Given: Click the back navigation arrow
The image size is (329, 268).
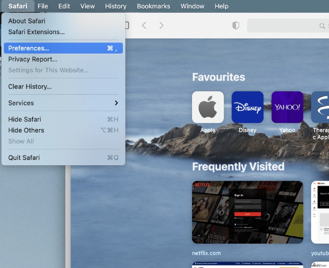Looking at the screenshot, I should point(144,25).
